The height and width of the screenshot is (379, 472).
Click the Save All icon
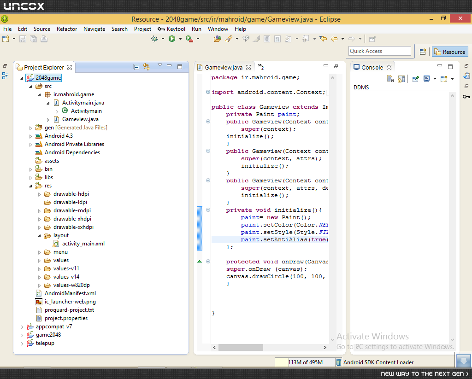(33, 39)
